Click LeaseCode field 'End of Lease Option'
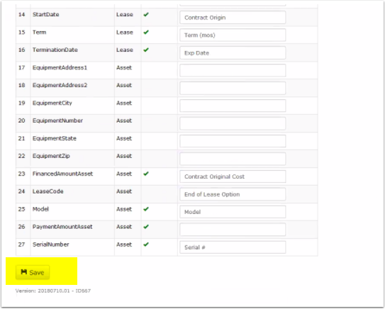 coord(233,194)
